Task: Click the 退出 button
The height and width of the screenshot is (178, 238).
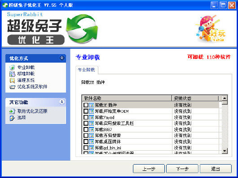Action: pyautogui.click(x=216, y=169)
